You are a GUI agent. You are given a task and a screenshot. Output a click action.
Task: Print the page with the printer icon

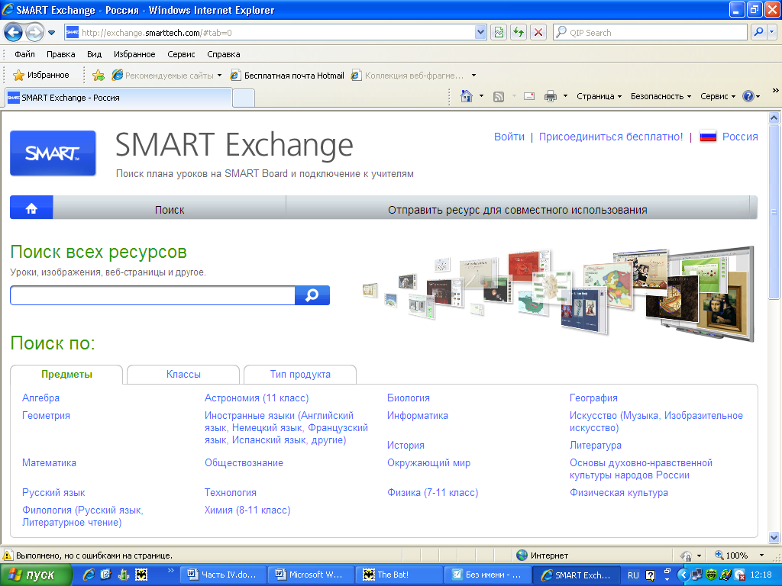[550, 96]
